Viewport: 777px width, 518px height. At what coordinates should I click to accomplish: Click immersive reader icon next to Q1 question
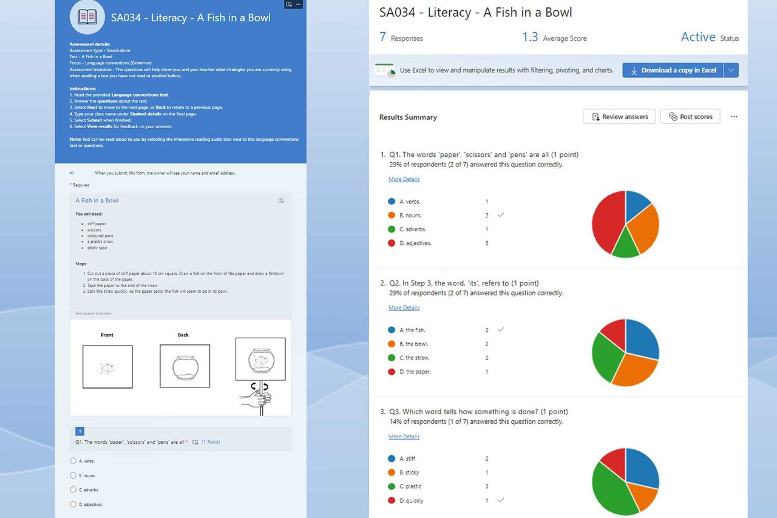[x=195, y=442]
